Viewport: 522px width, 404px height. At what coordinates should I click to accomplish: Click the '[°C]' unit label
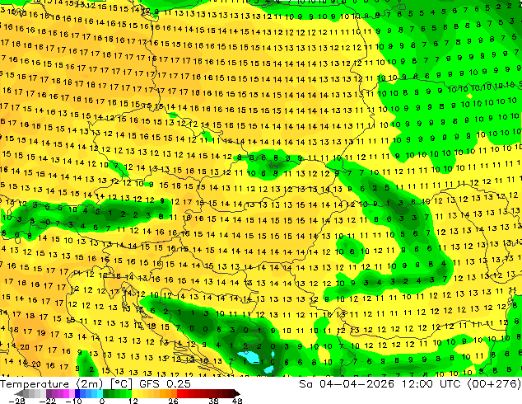[121, 384]
